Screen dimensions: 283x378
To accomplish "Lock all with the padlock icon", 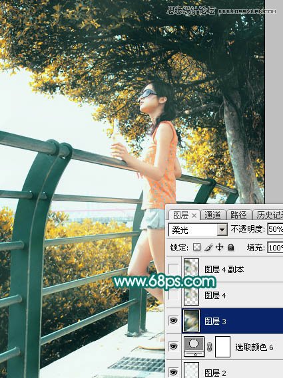I will click(230, 247).
